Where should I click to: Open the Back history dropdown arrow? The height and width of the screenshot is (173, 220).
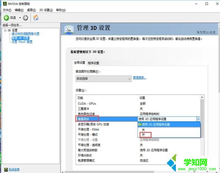click(x=20, y=18)
